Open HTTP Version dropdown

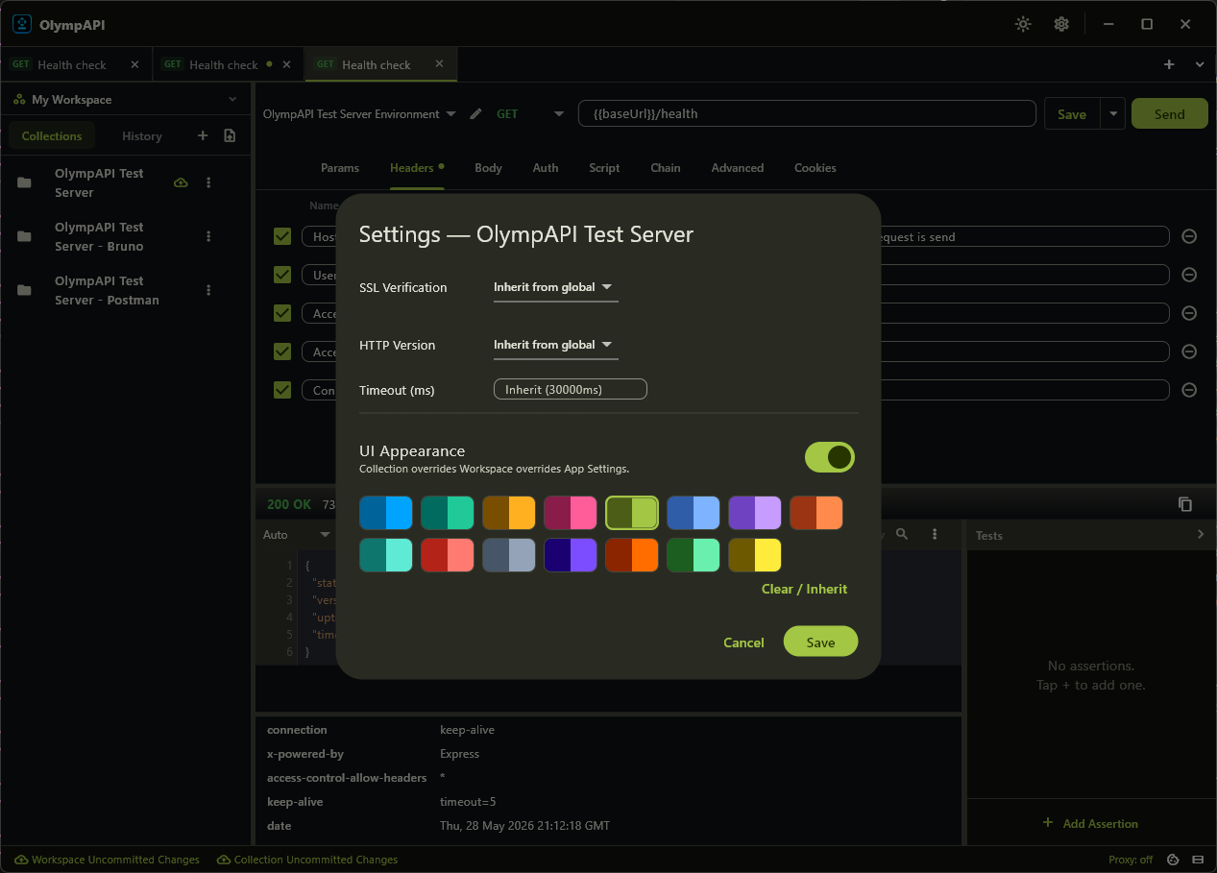(x=555, y=345)
